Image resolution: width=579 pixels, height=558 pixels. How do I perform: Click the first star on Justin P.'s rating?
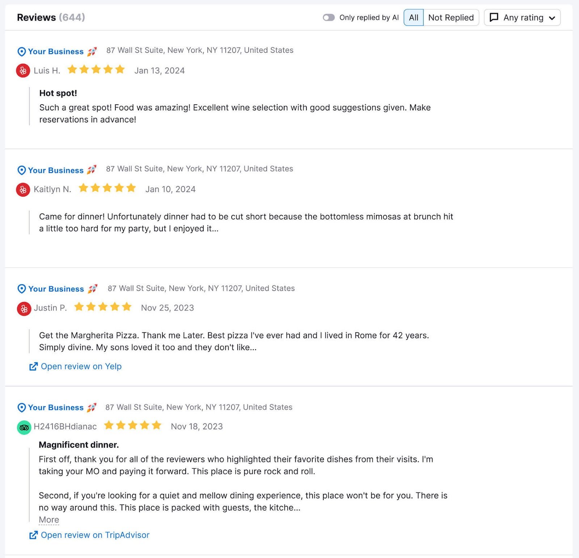(x=79, y=307)
